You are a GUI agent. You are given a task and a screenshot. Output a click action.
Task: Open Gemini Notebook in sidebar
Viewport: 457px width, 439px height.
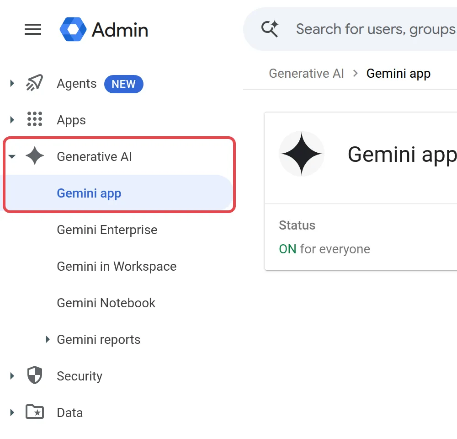(x=106, y=303)
